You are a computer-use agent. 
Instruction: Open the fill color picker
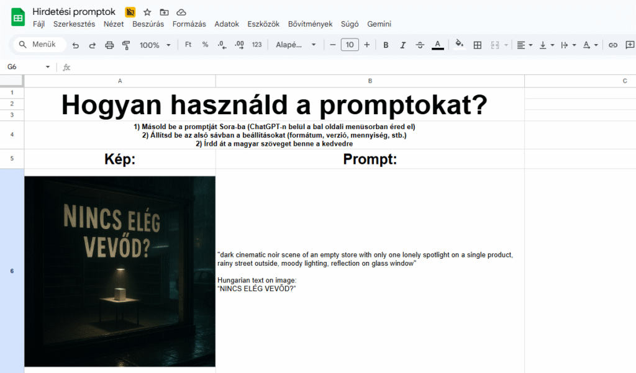pos(460,45)
